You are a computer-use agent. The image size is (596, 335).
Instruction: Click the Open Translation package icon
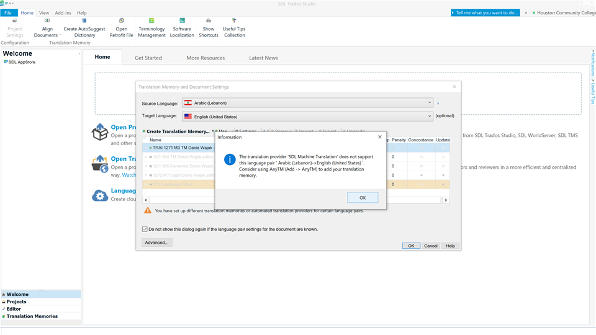coord(99,164)
